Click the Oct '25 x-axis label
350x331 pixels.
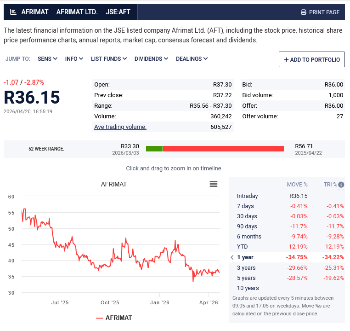110,302
